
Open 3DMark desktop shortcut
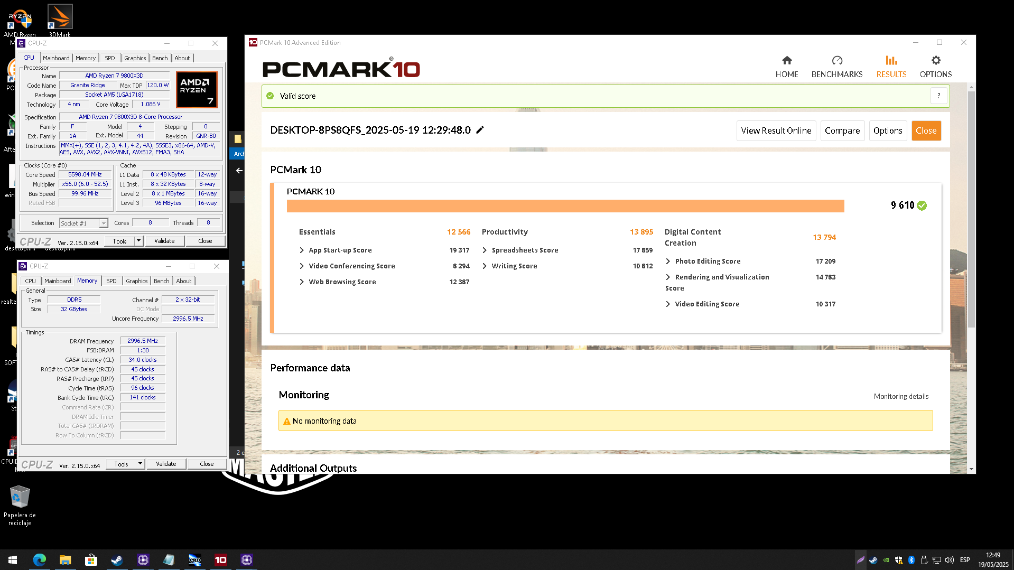(x=60, y=20)
